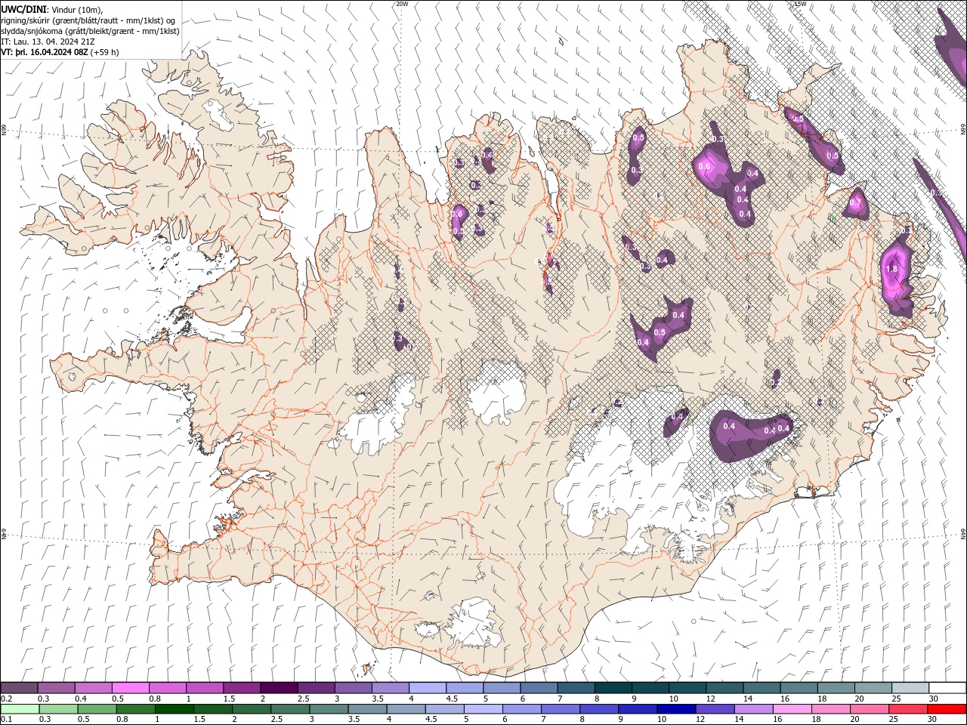Click the dark teal snow swatch between 8 and 9
Screen dimensions: 967x725
click(613, 688)
